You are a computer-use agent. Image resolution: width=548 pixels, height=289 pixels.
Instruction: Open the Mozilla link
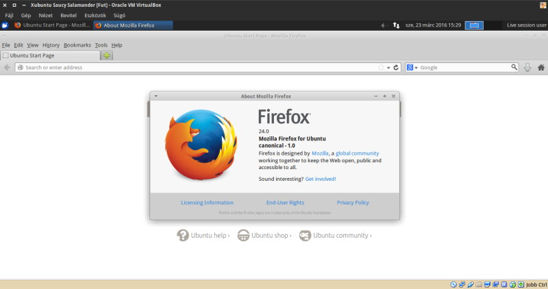320,153
